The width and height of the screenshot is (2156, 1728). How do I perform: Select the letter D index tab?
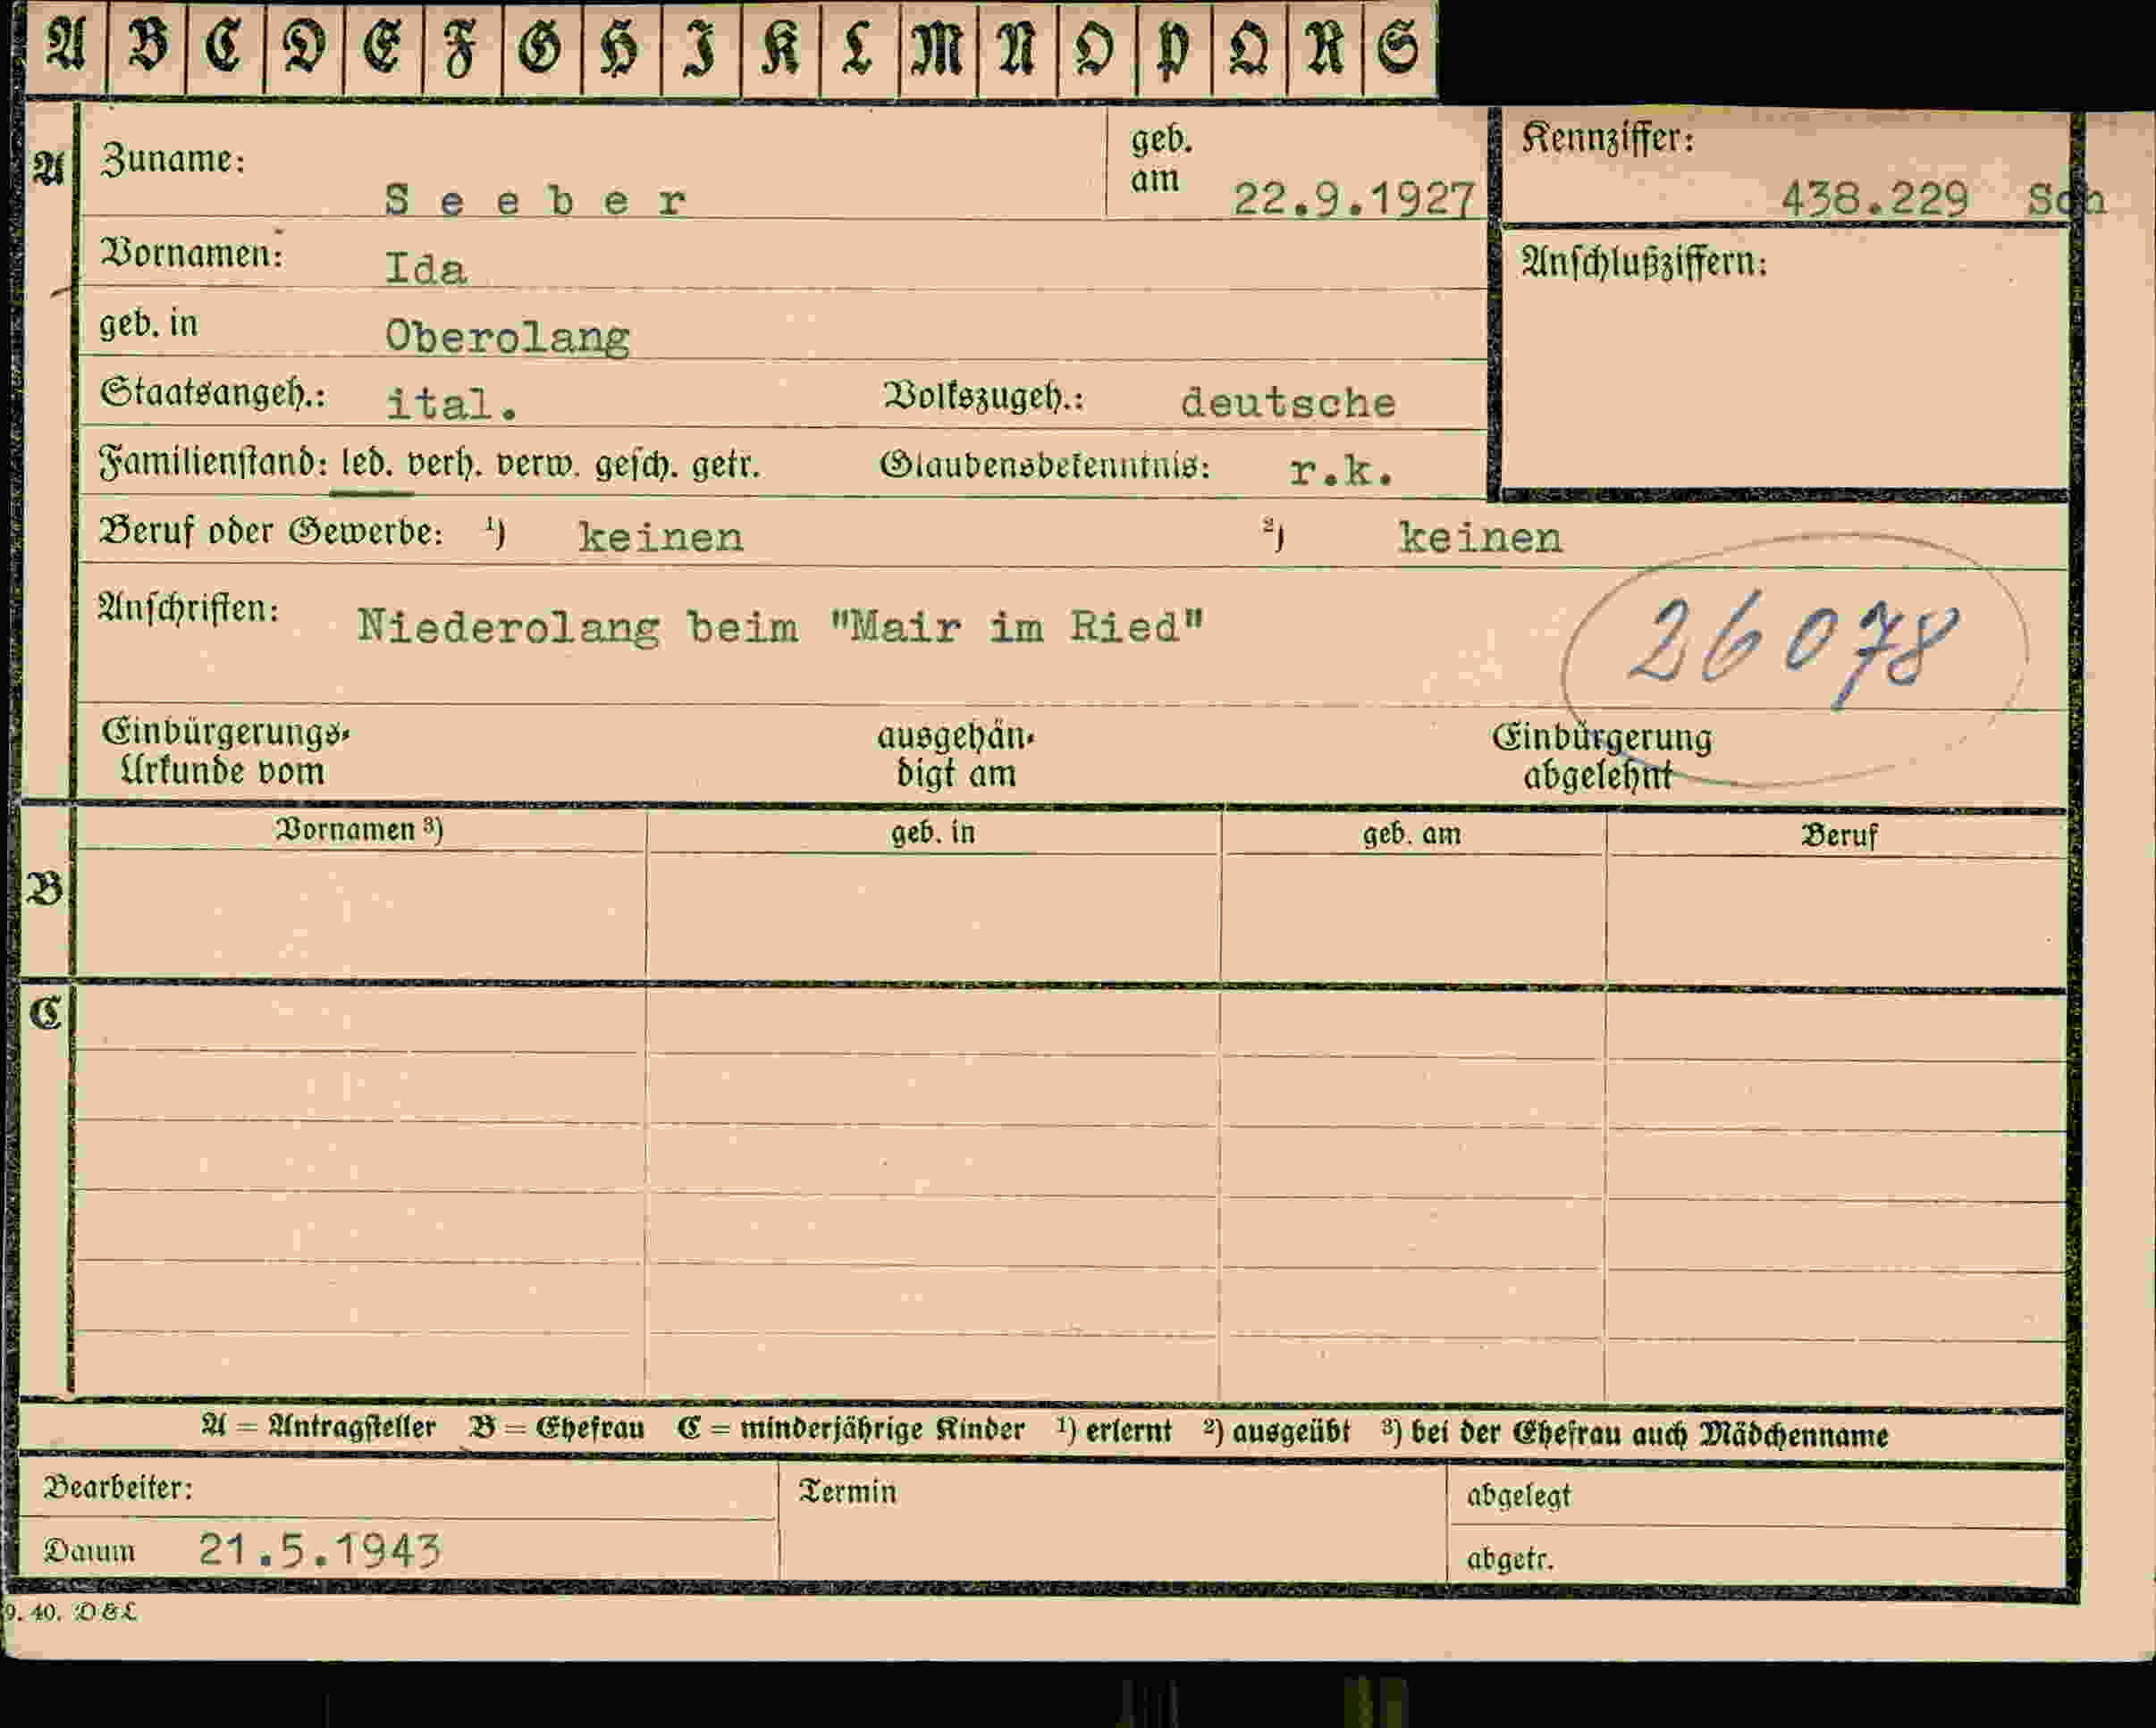click(304, 47)
